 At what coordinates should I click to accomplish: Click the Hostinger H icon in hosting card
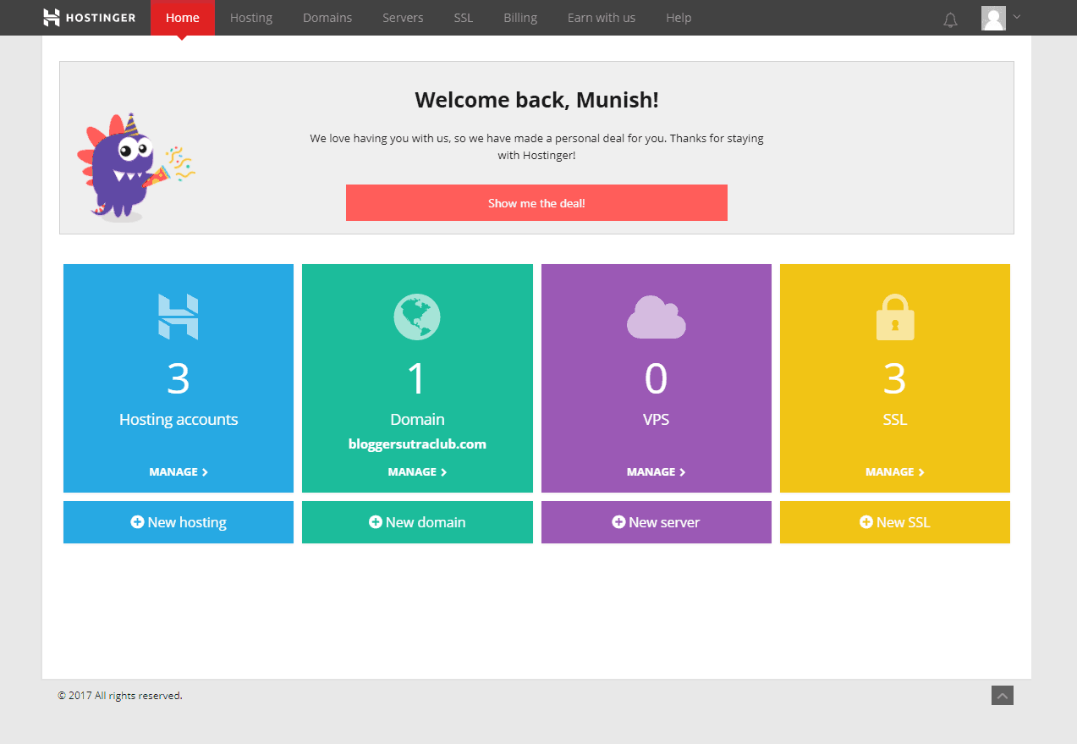[x=179, y=317]
